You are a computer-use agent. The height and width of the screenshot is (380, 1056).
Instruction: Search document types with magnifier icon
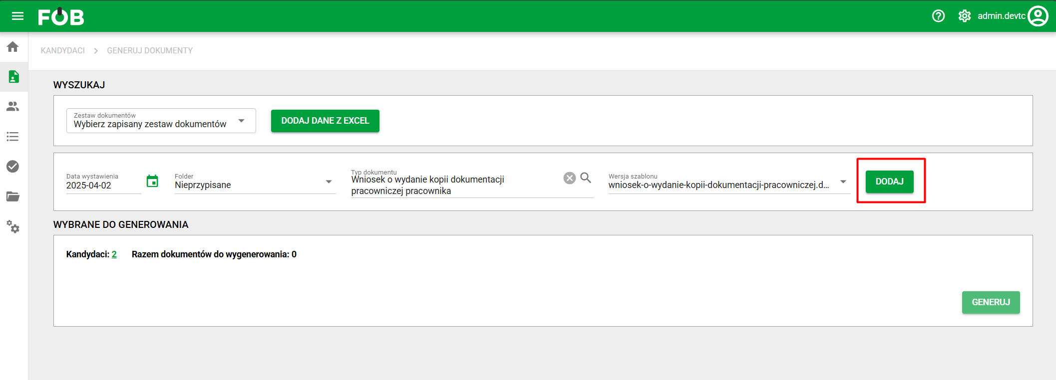click(586, 178)
